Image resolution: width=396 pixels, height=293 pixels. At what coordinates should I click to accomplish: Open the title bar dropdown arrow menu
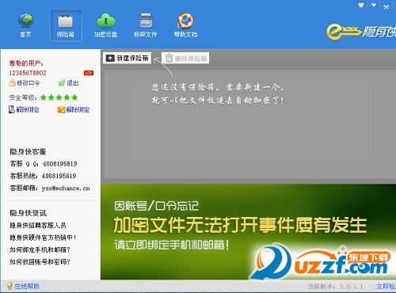pyautogui.click(x=374, y=5)
